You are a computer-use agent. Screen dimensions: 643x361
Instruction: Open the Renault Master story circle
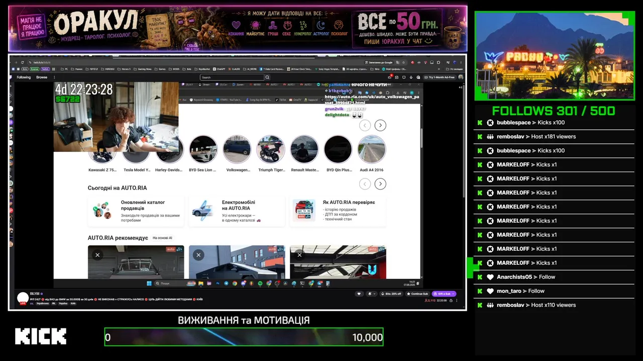[304, 149]
